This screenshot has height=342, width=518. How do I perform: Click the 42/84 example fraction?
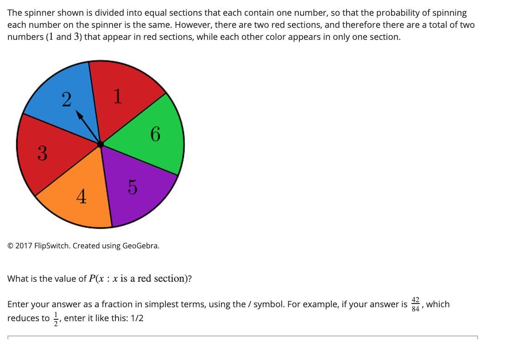point(415,304)
